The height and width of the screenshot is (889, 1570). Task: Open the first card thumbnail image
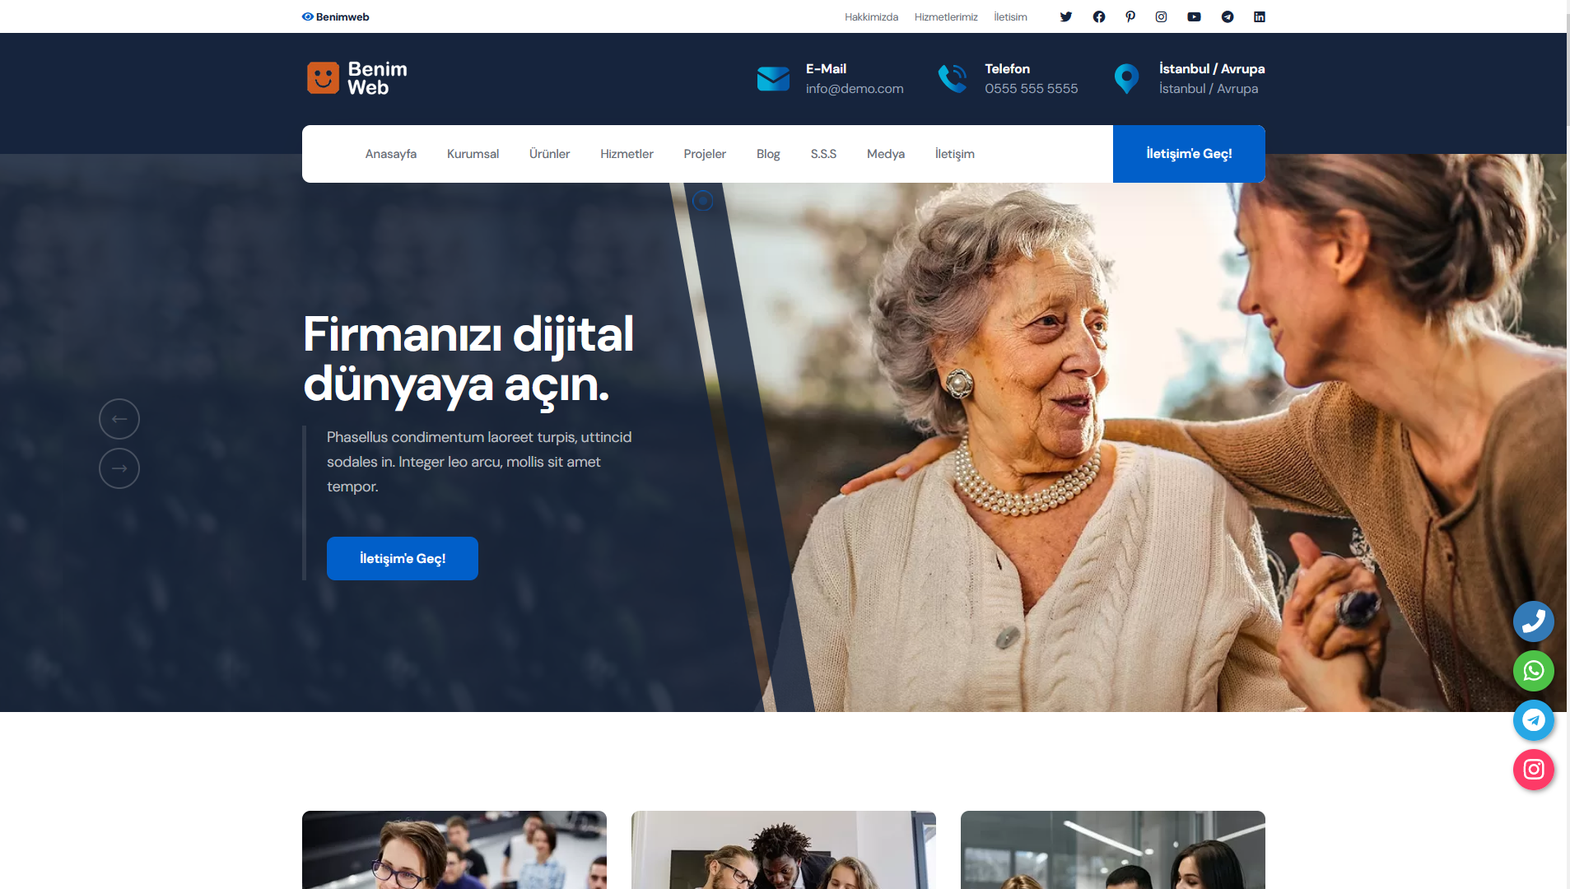tap(454, 849)
